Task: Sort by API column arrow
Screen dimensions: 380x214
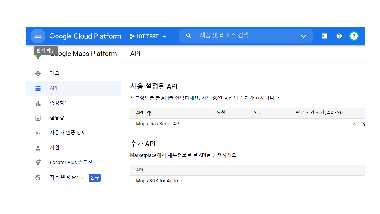Action: point(149,113)
